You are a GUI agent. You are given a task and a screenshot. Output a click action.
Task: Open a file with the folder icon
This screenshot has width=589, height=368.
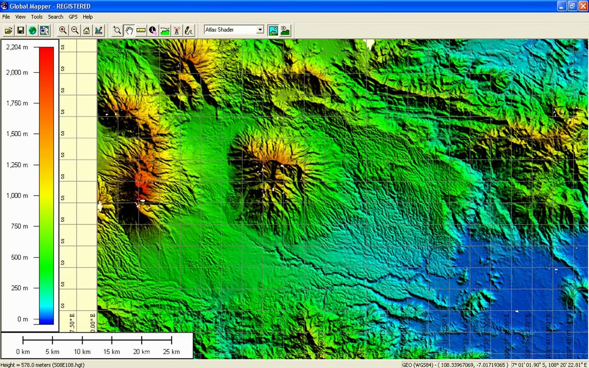(x=8, y=30)
